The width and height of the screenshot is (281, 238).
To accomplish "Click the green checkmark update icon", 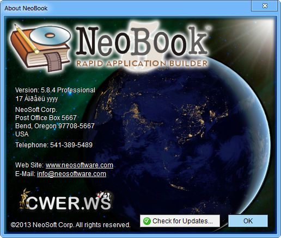I will pyautogui.click(x=146, y=221).
